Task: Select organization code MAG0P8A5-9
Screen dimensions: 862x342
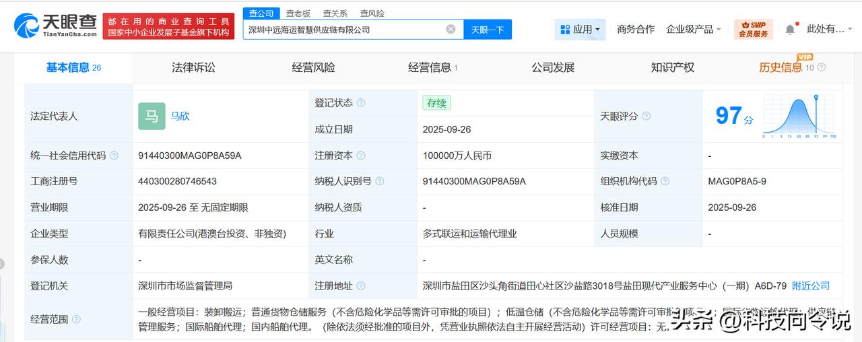Action: tap(737, 181)
